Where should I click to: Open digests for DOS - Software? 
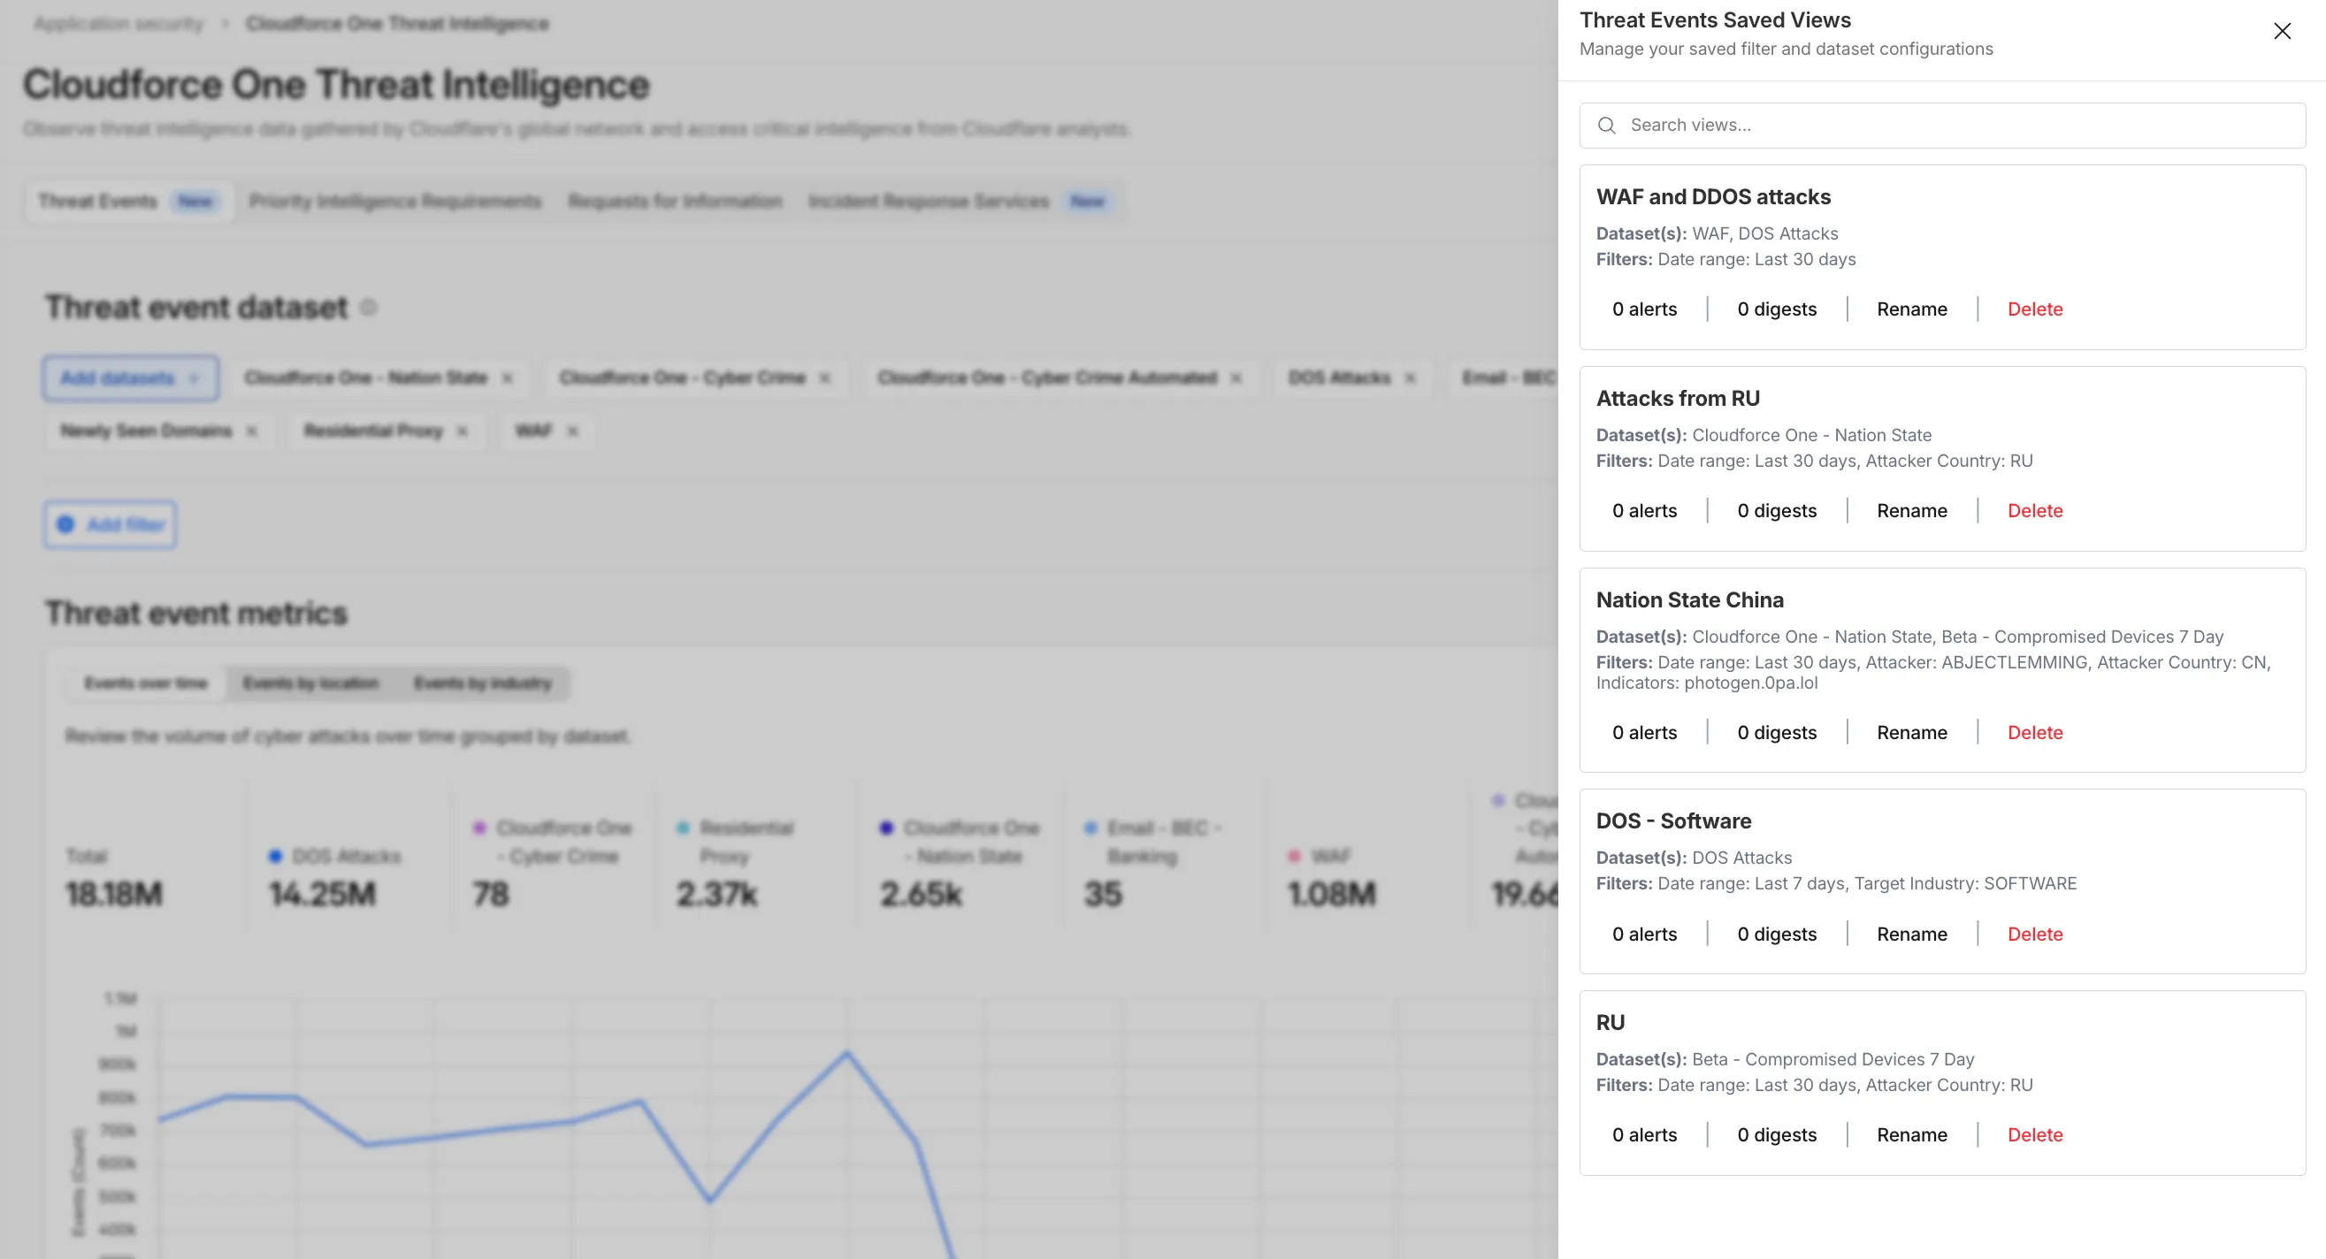tap(1776, 935)
